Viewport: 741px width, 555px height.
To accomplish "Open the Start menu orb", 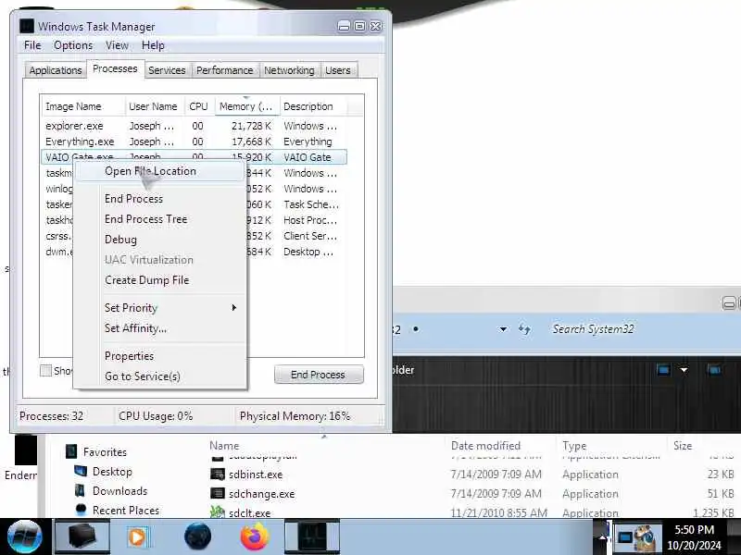I will (25, 536).
